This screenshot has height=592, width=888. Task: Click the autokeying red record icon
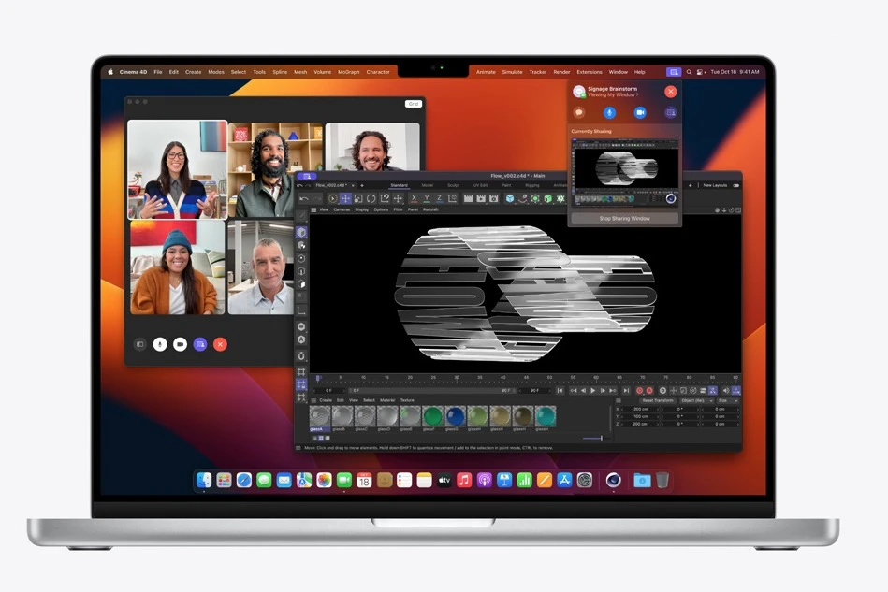pyautogui.click(x=649, y=391)
